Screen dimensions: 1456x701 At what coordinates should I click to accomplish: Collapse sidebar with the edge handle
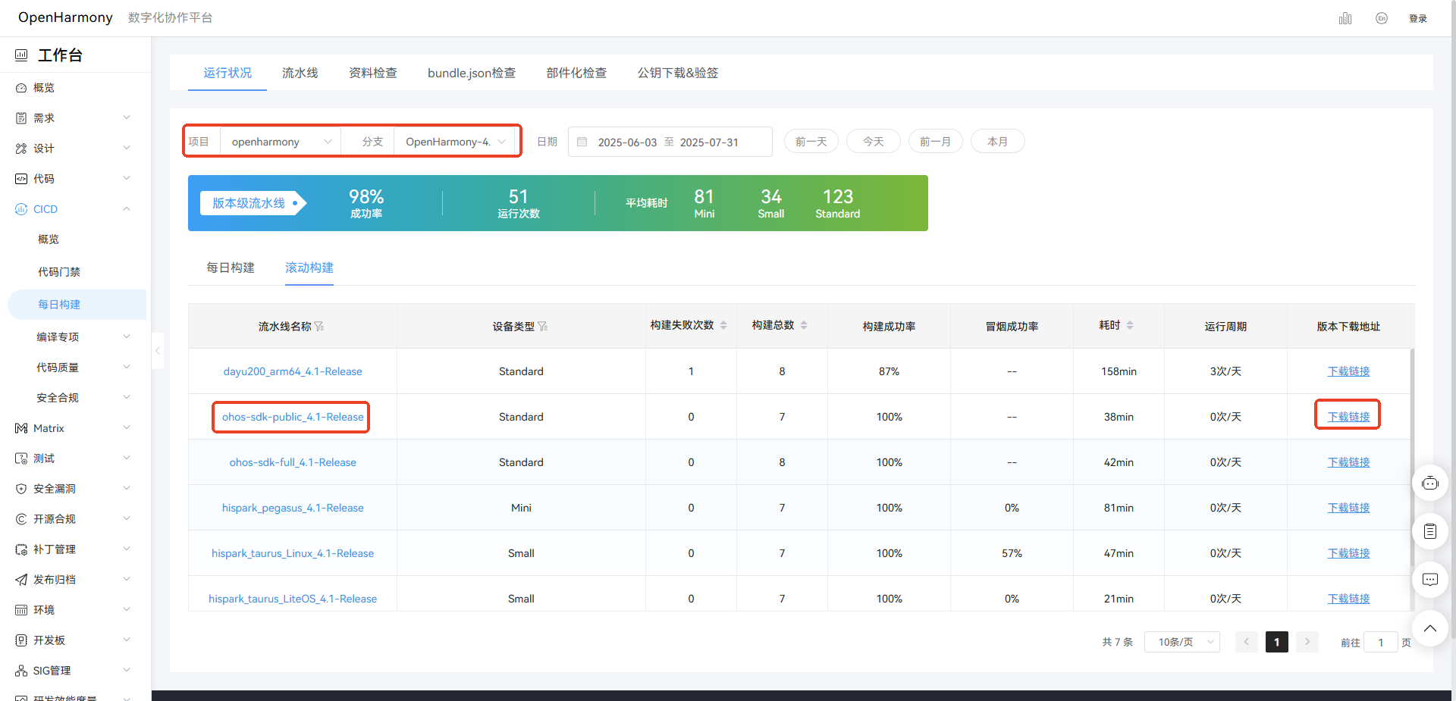coord(157,351)
